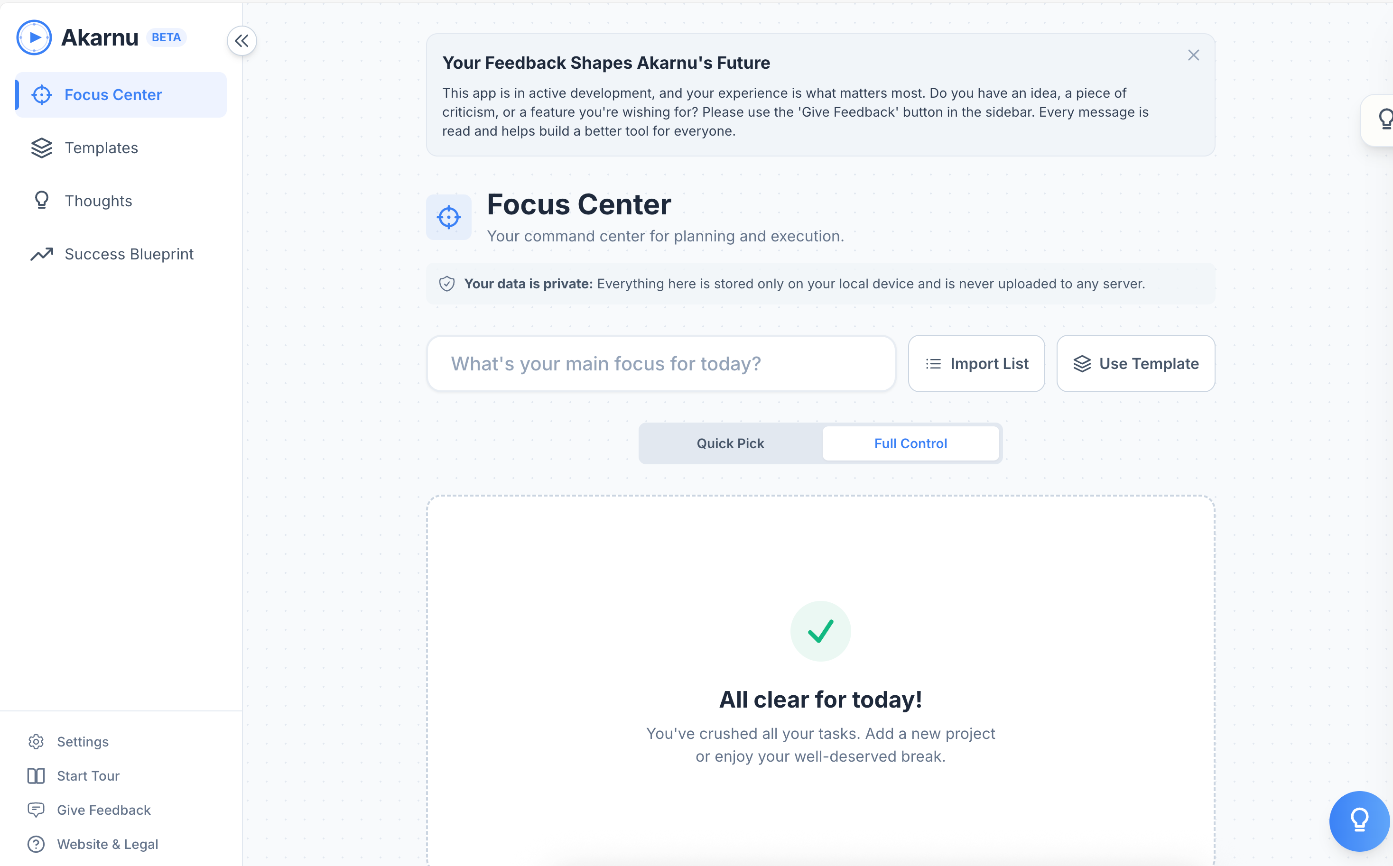1393x866 pixels.
Task: Click the Success Blueprint trend icon
Action: pyautogui.click(x=41, y=254)
